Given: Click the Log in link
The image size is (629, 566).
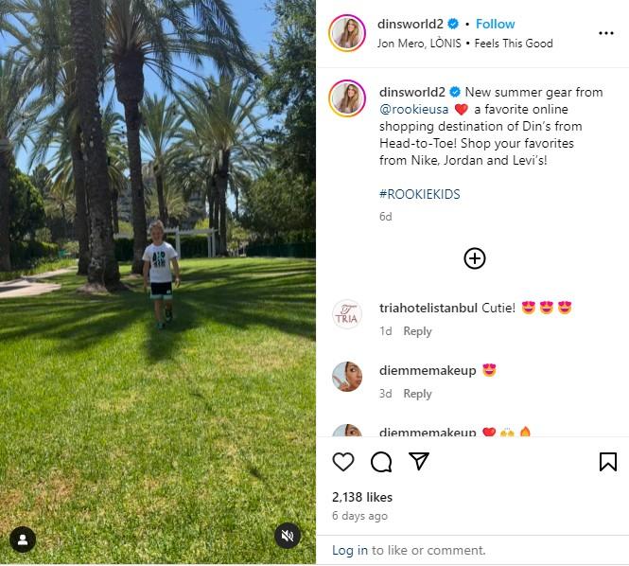Looking at the screenshot, I should [349, 550].
